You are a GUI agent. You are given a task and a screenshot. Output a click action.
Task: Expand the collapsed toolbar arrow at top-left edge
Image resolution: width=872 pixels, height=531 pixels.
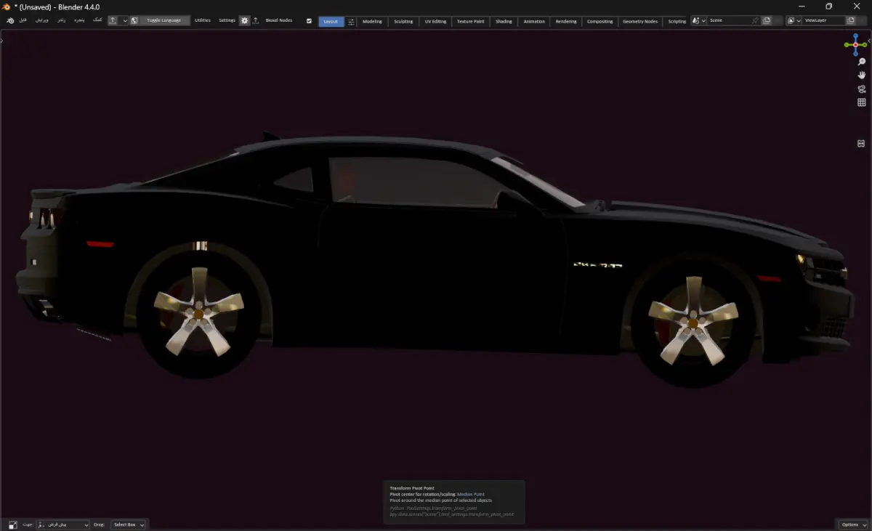[2, 41]
